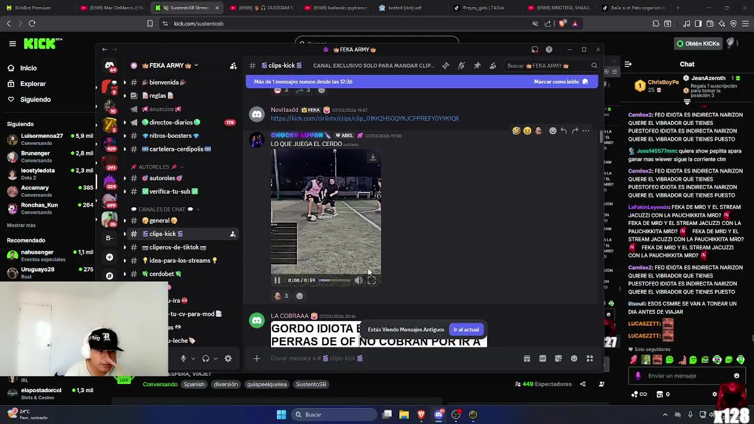Open headphone output options arrow
Screen dimensions: 754x424
(216, 358)
